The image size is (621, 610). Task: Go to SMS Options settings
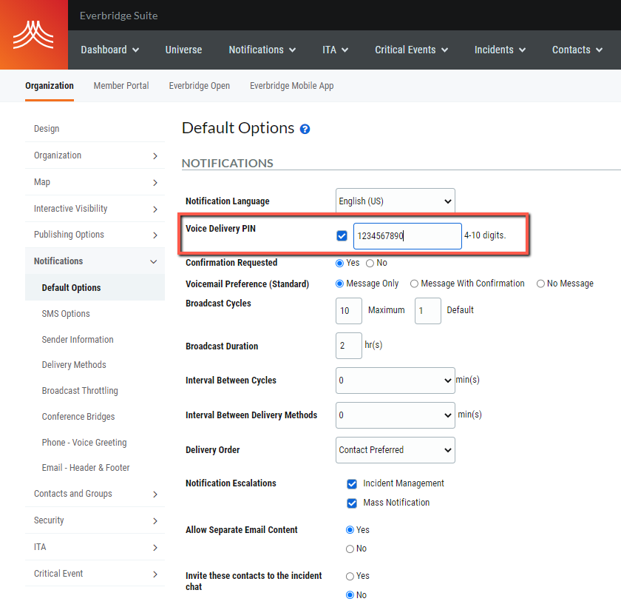click(65, 313)
